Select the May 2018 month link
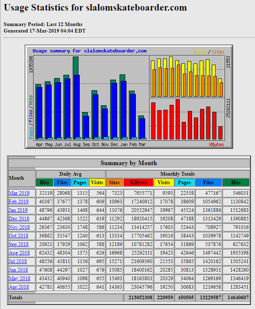This screenshot has width=255, height=309. (19, 279)
